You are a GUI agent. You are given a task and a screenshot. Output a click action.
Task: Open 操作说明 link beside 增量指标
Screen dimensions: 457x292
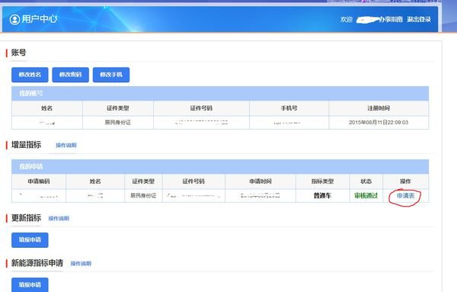[x=66, y=146]
